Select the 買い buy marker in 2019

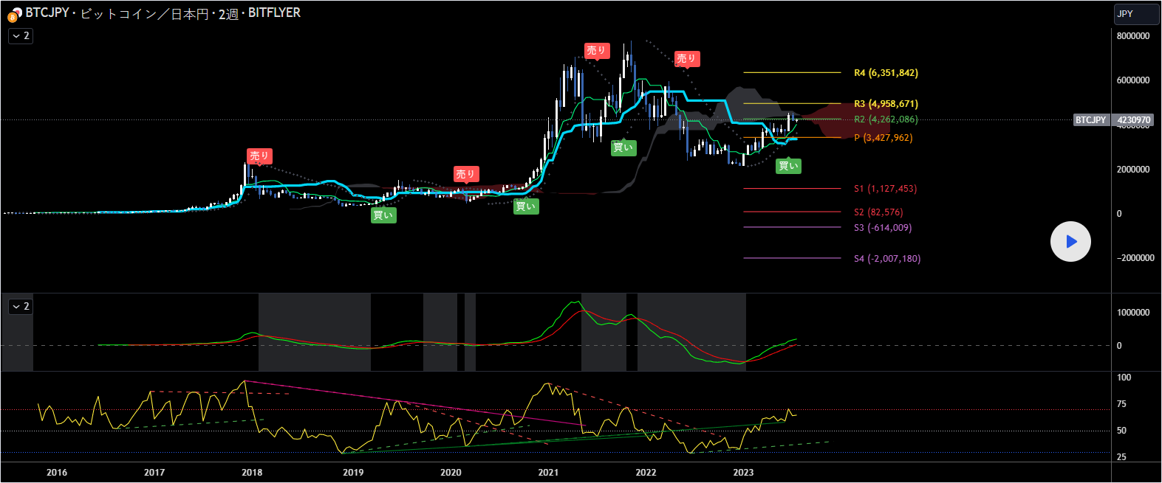[383, 215]
